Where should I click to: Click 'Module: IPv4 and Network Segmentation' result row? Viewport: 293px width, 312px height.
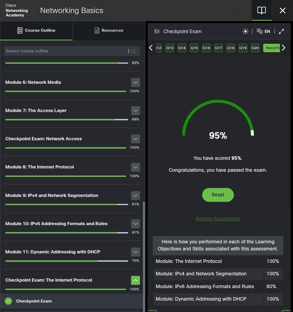coord(218,274)
